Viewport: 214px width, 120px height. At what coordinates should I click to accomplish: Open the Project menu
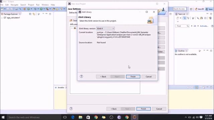31,5
